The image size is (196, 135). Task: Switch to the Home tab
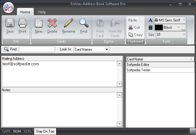click(25, 12)
